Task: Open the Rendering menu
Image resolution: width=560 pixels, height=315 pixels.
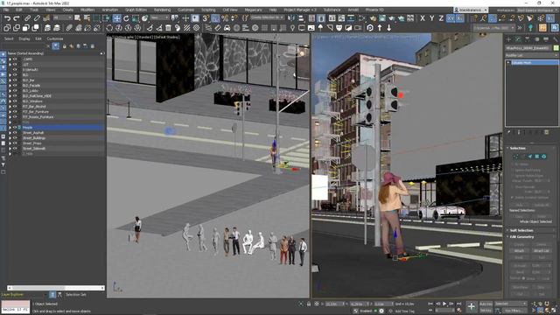Action: pyautogui.click(x=162, y=10)
